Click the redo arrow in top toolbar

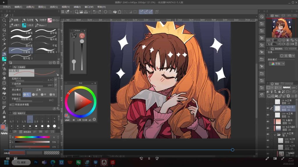99,12
